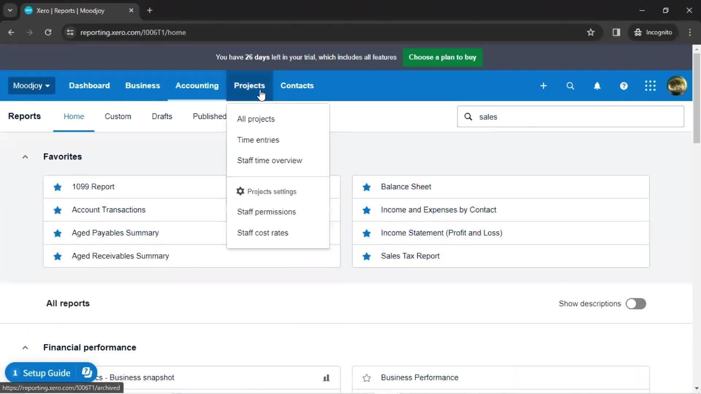
Task: Open Income Statement (Profit and Loss)
Action: coord(441,233)
